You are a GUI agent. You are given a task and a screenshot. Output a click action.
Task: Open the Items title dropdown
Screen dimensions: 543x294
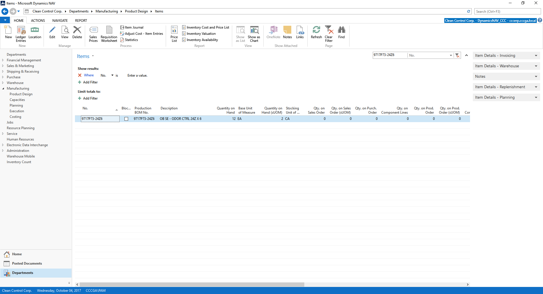tap(93, 56)
